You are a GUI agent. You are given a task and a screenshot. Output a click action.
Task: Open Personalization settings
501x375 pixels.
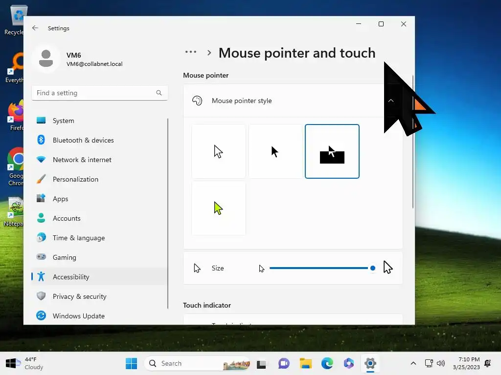[100, 179]
